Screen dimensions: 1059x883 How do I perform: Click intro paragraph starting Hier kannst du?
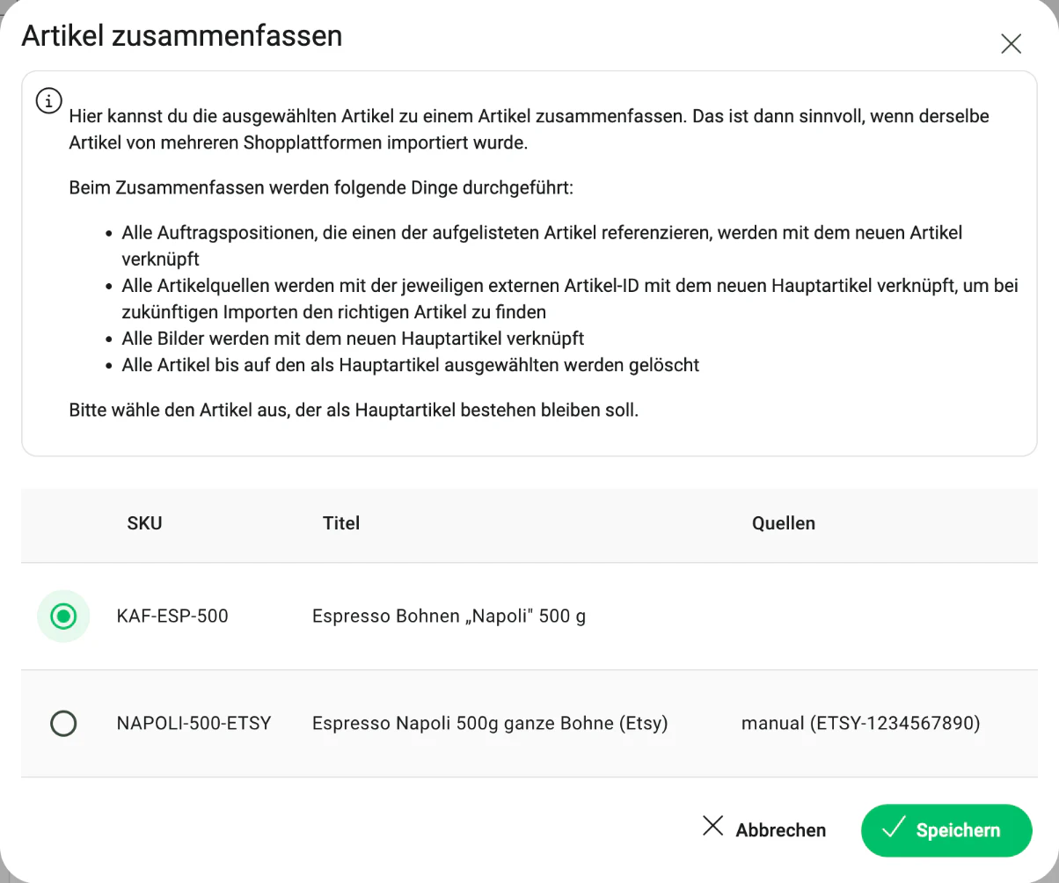pos(529,130)
